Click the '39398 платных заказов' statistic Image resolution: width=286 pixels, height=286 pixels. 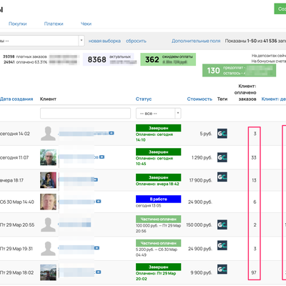pyautogui.click(x=25, y=56)
